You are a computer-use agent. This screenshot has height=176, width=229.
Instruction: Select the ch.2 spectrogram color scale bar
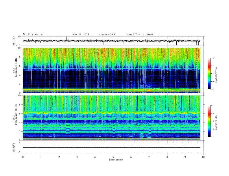point(209,121)
